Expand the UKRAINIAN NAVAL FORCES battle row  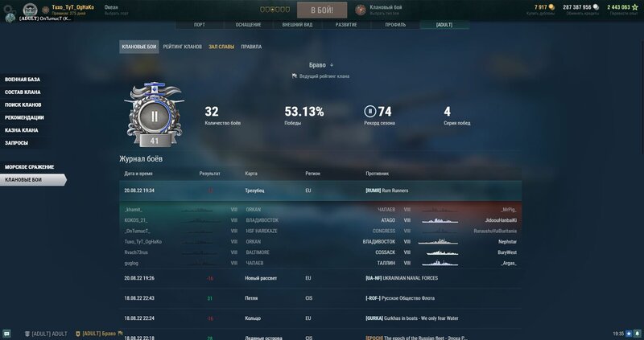tap(320, 278)
